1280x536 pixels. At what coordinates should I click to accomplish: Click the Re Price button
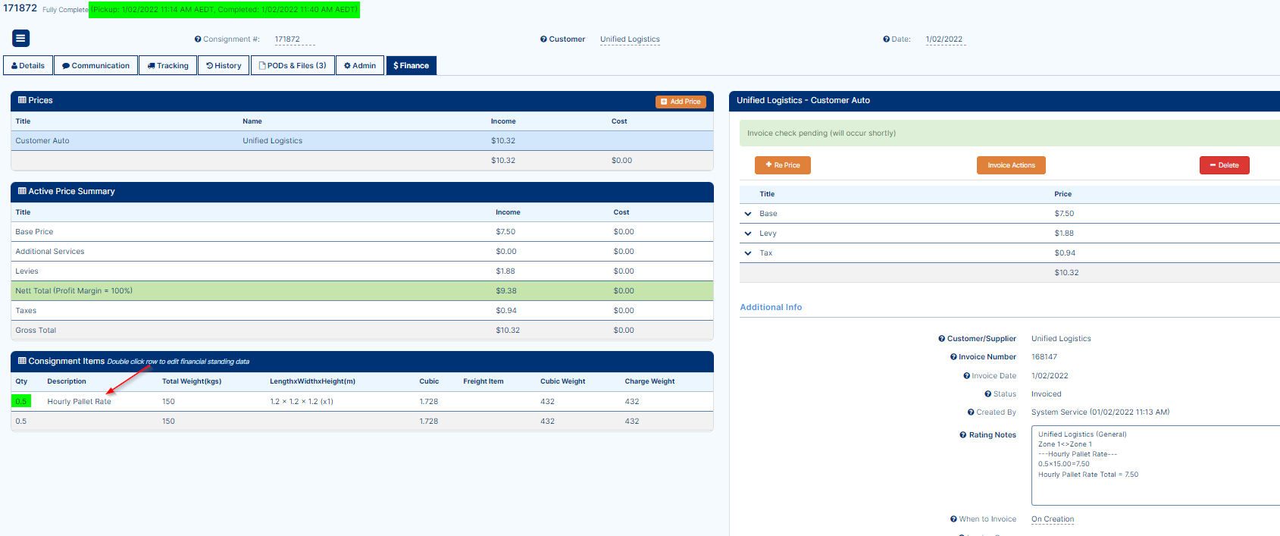[x=783, y=165]
